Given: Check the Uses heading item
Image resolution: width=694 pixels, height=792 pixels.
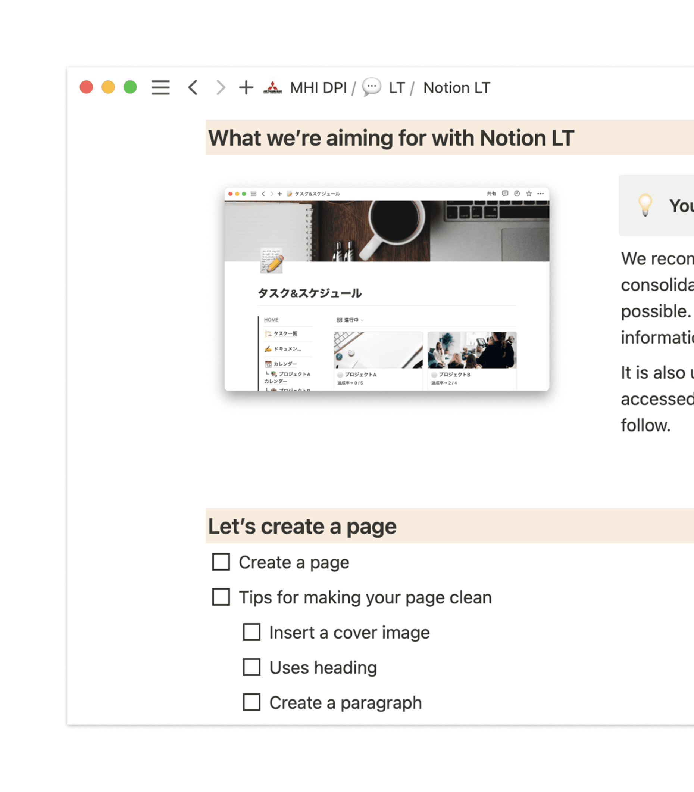Looking at the screenshot, I should pos(252,667).
